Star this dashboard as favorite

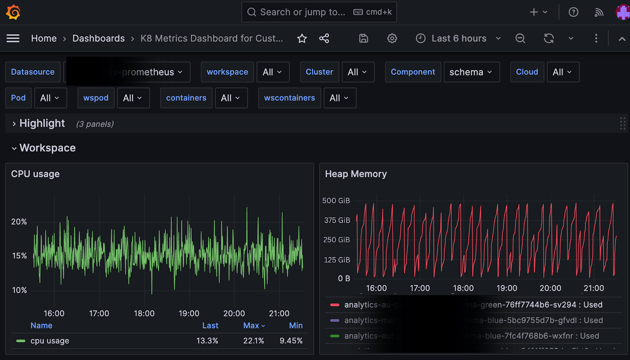click(x=302, y=38)
